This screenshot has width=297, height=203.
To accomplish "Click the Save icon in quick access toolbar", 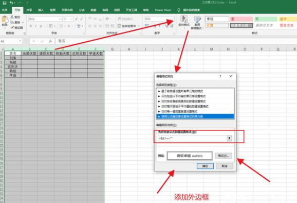I will click(4, 3).
